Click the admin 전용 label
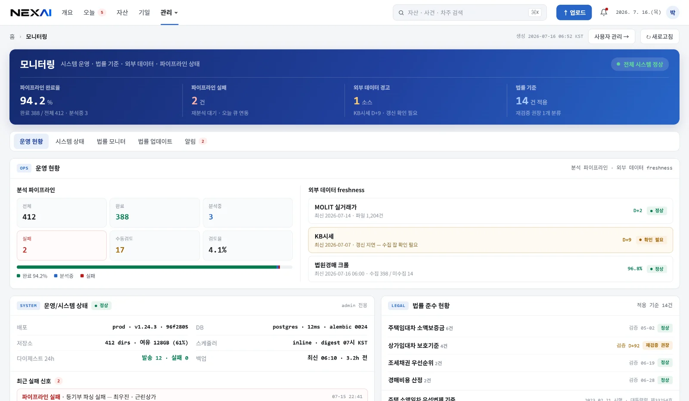This screenshot has height=401, width=689. point(354,305)
